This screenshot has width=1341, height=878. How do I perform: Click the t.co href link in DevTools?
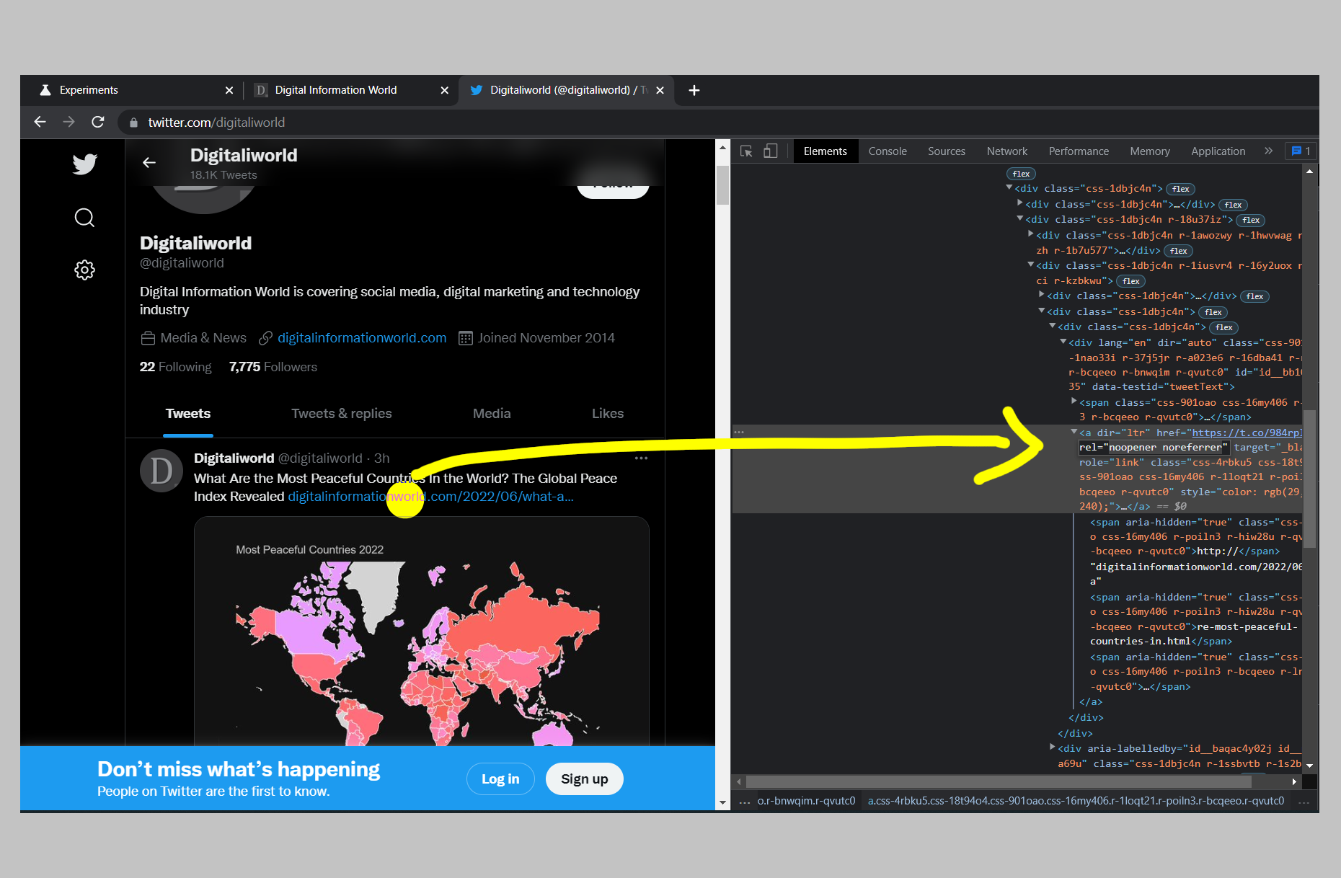click(x=1247, y=433)
